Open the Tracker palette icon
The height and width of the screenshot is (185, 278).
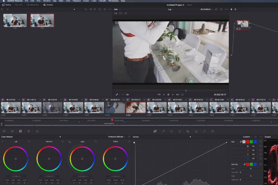pyautogui.click(x=180, y=131)
